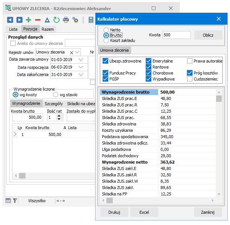The image size is (230, 225).
Task: Enable Cudzoziemiec checkbox
Action: coord(190,79)
